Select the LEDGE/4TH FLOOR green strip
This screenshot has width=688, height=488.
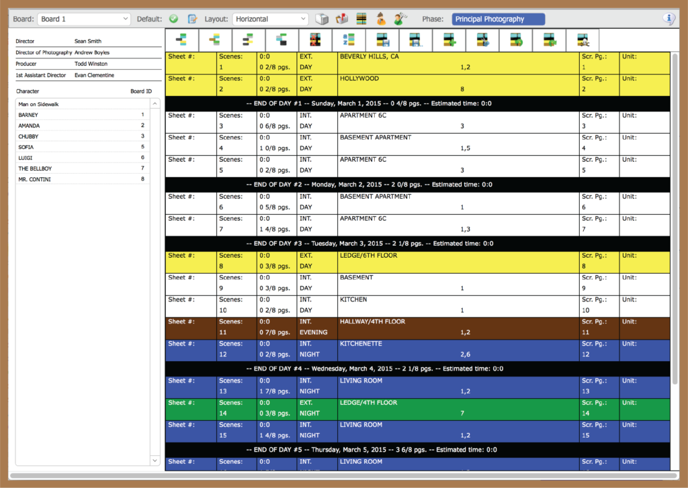pyautogui.click(x=418, y=409)
